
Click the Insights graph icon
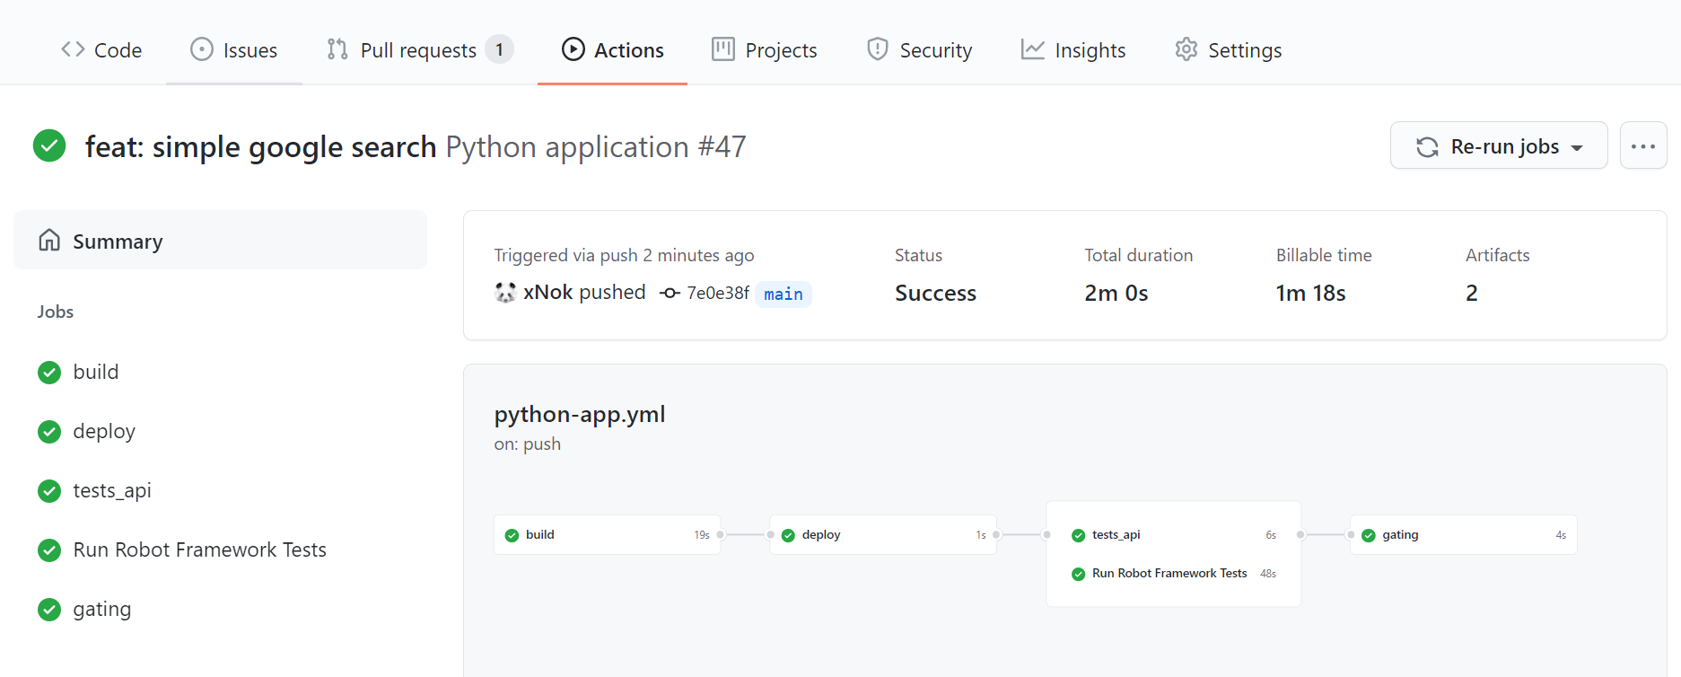(x=1032, y=49)
